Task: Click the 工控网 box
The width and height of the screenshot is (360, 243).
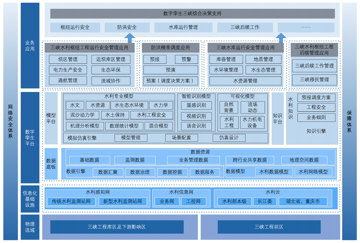Action: (193, 202)
